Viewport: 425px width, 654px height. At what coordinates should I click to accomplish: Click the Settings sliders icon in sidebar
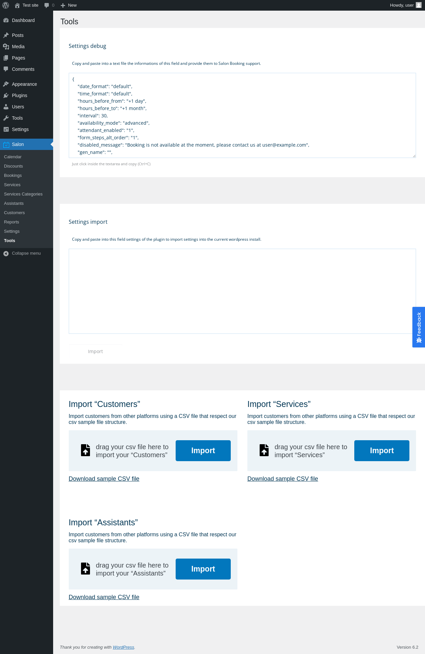pos(6,129)
